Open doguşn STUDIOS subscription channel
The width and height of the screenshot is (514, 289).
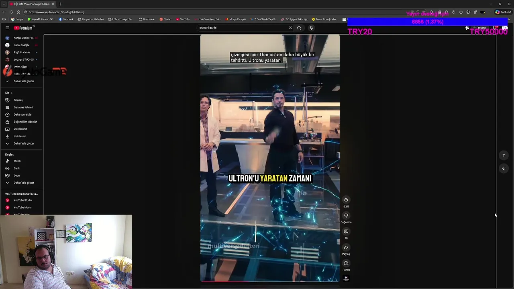(22, 60)
